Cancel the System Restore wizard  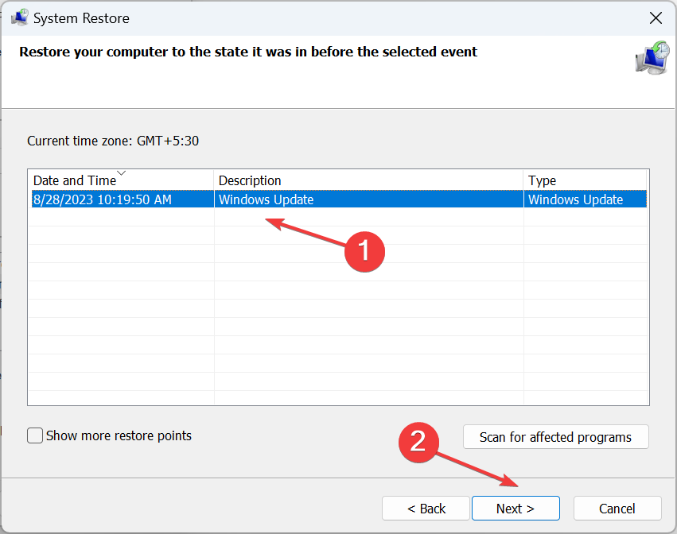click(617, 508)
